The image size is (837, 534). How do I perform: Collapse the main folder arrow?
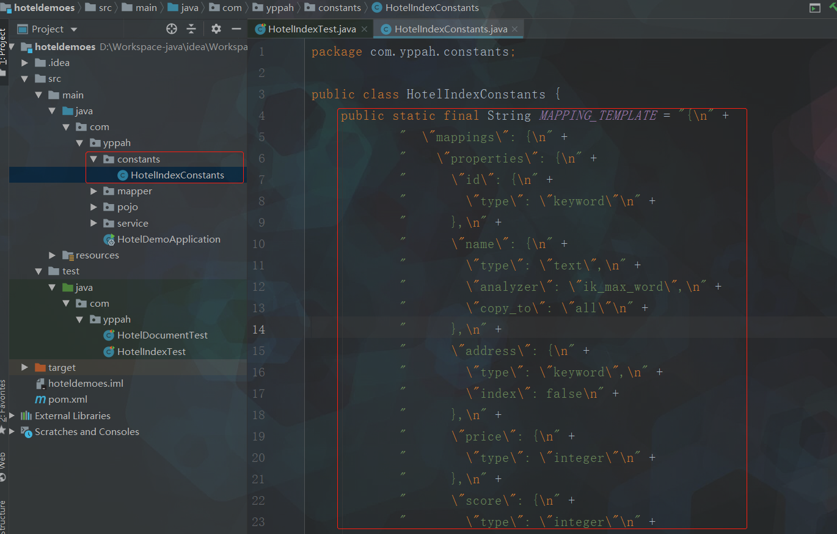(38, 95)
